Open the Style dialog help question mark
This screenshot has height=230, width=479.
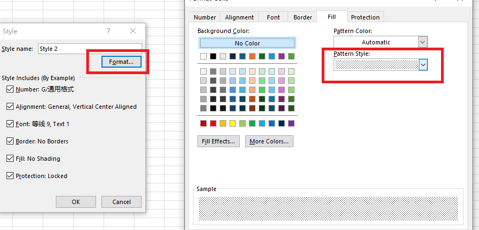coord(108,31)
